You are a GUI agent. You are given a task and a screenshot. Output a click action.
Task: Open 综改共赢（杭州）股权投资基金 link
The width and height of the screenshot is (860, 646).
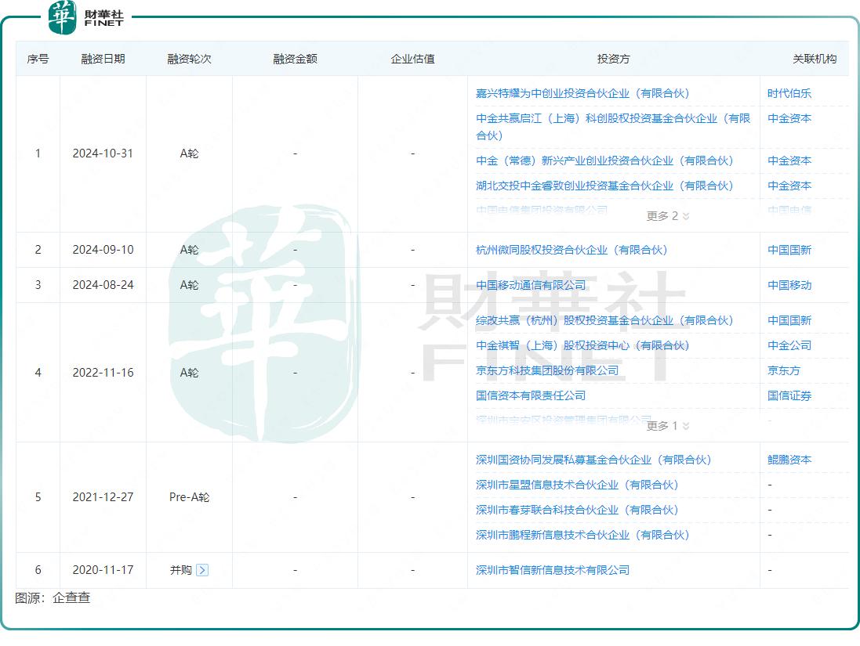pos(604,320)
